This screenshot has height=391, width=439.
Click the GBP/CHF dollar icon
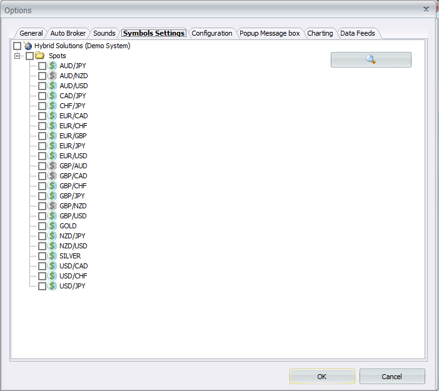click(x=52, y=186)
